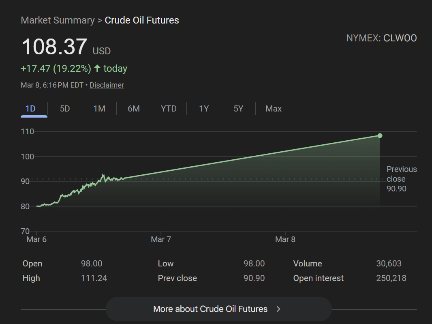Click the Mar 7 date axis label
The image size is (432, 324).
161,239
